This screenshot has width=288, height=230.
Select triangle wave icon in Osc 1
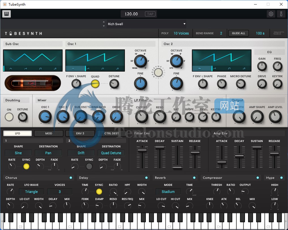pyautogui.click(x=73, y=69)
